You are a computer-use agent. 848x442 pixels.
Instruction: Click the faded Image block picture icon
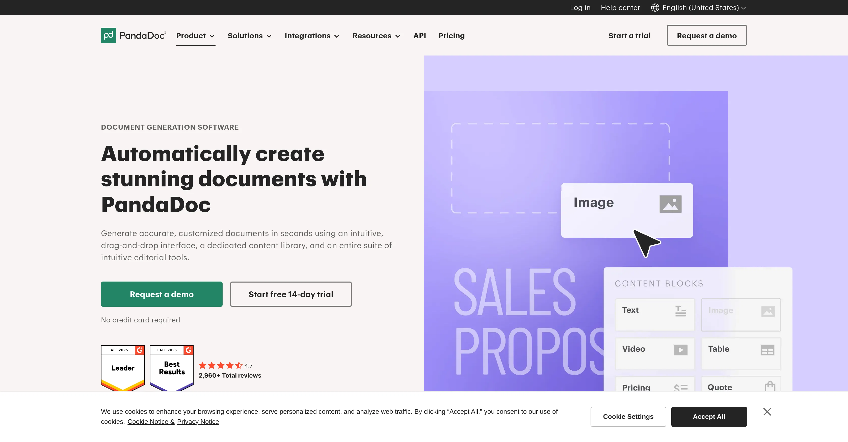point(768,311)
